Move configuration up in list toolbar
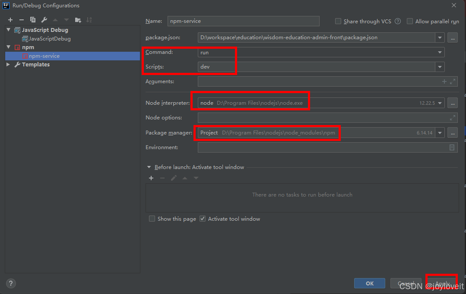Image resolution: width=466 pixels, height=294 pixels. (55, 20)
